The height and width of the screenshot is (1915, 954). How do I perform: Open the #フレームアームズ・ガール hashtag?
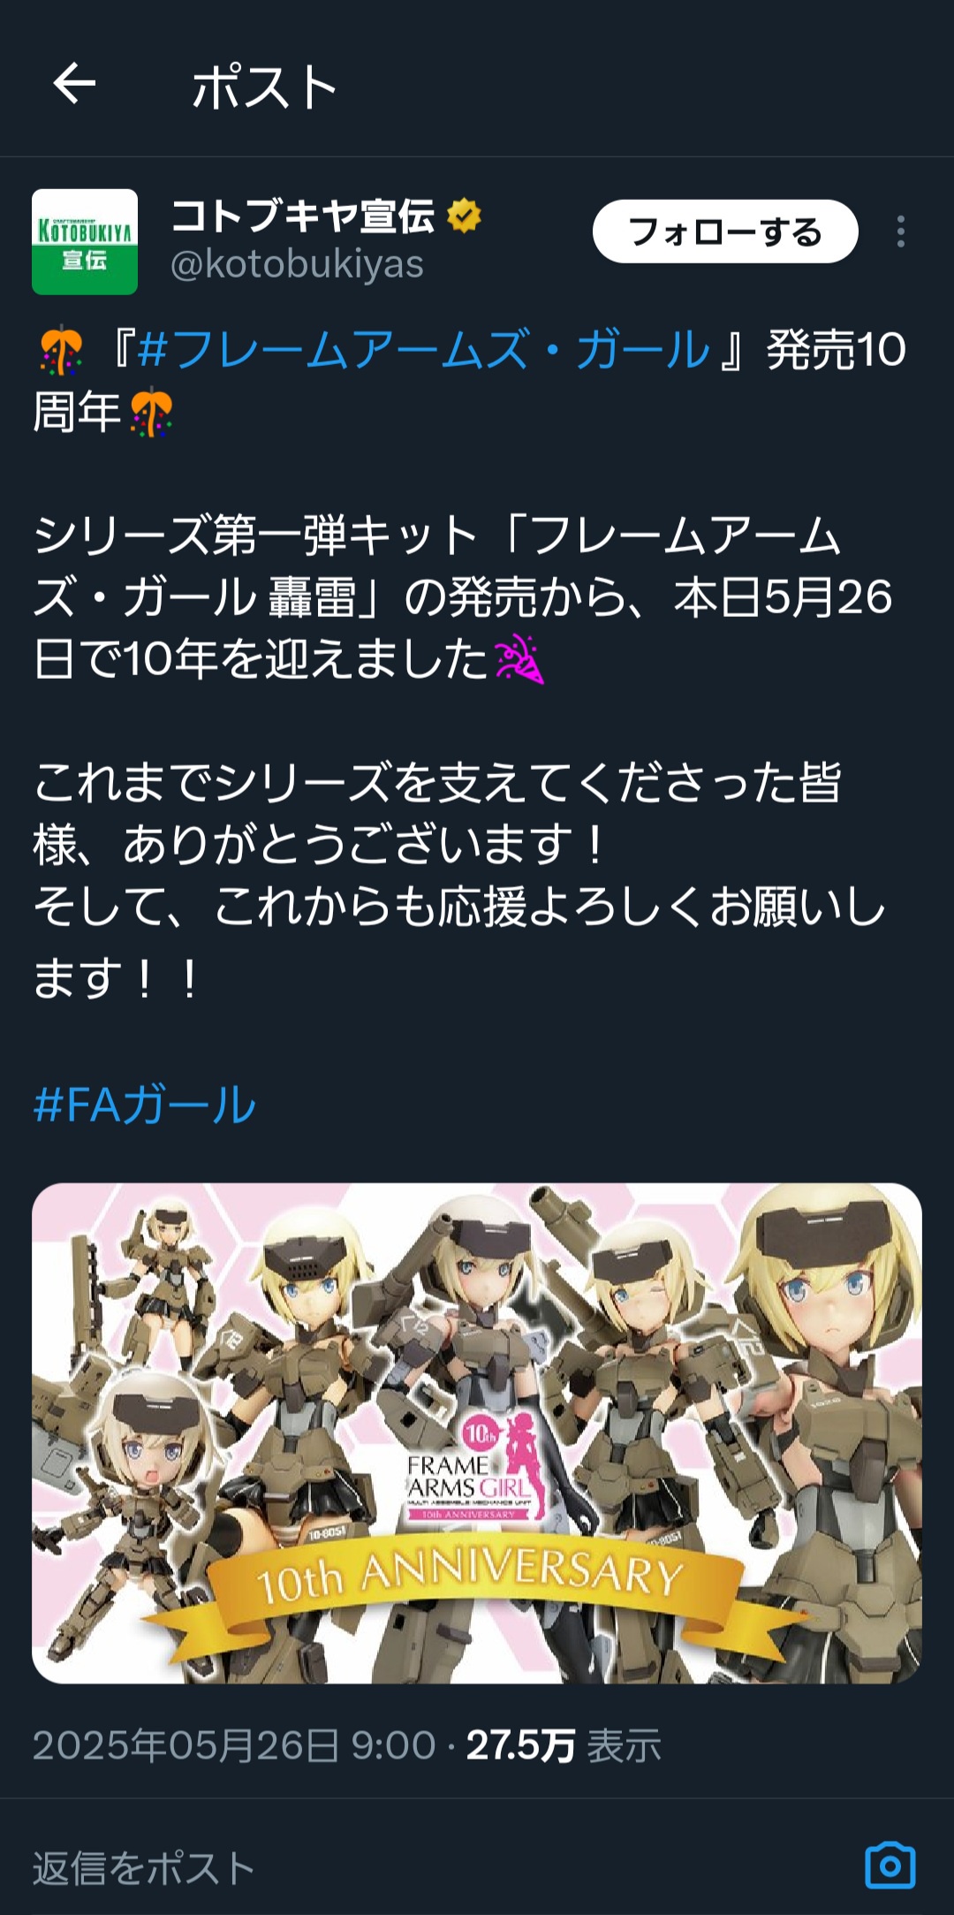click(423, 350)
